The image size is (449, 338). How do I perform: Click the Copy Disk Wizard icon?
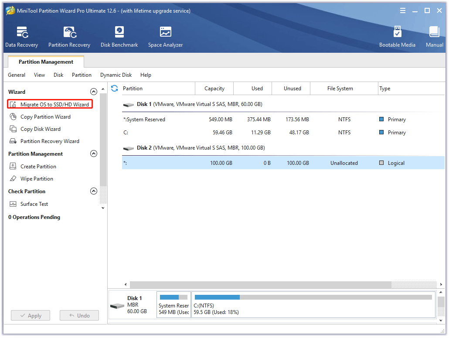pos(13,129)
